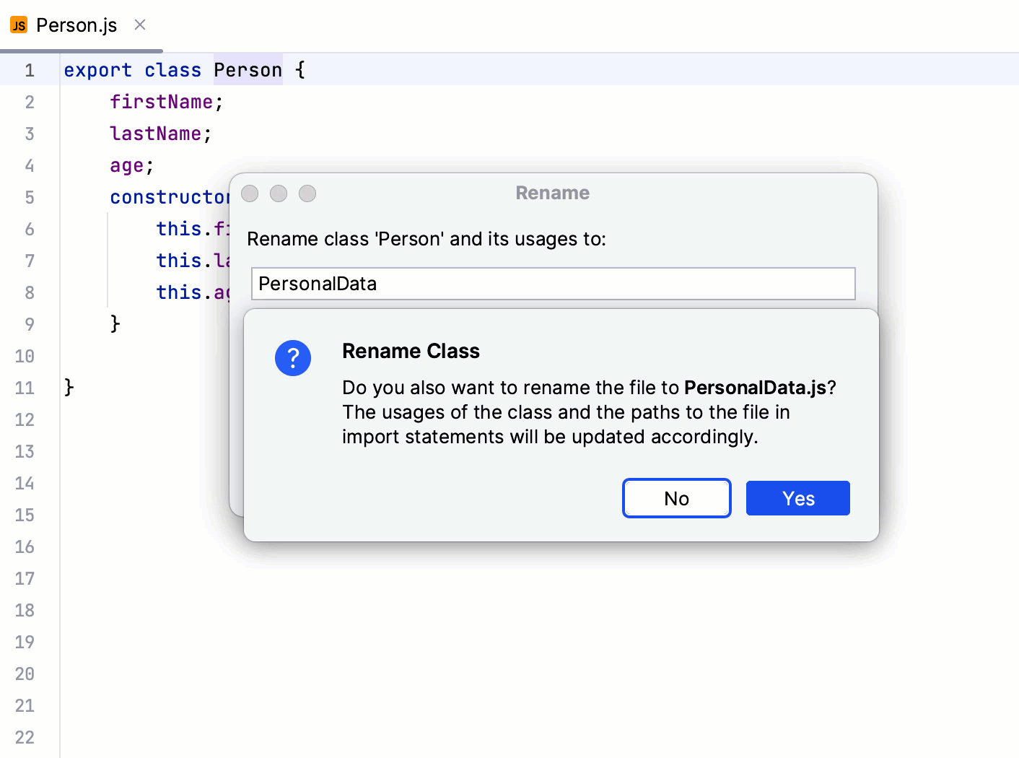
Task: Click the JS file type icon on the Person.js tab
Action: [x=18, y=25]
